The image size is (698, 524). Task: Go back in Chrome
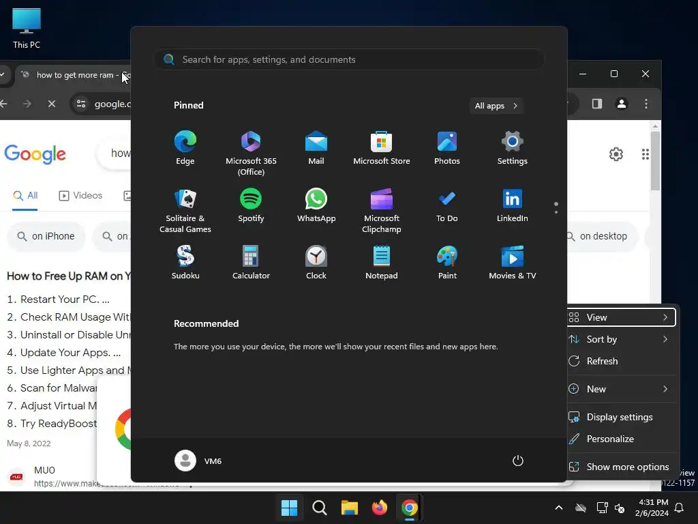(x=4, y=104)
